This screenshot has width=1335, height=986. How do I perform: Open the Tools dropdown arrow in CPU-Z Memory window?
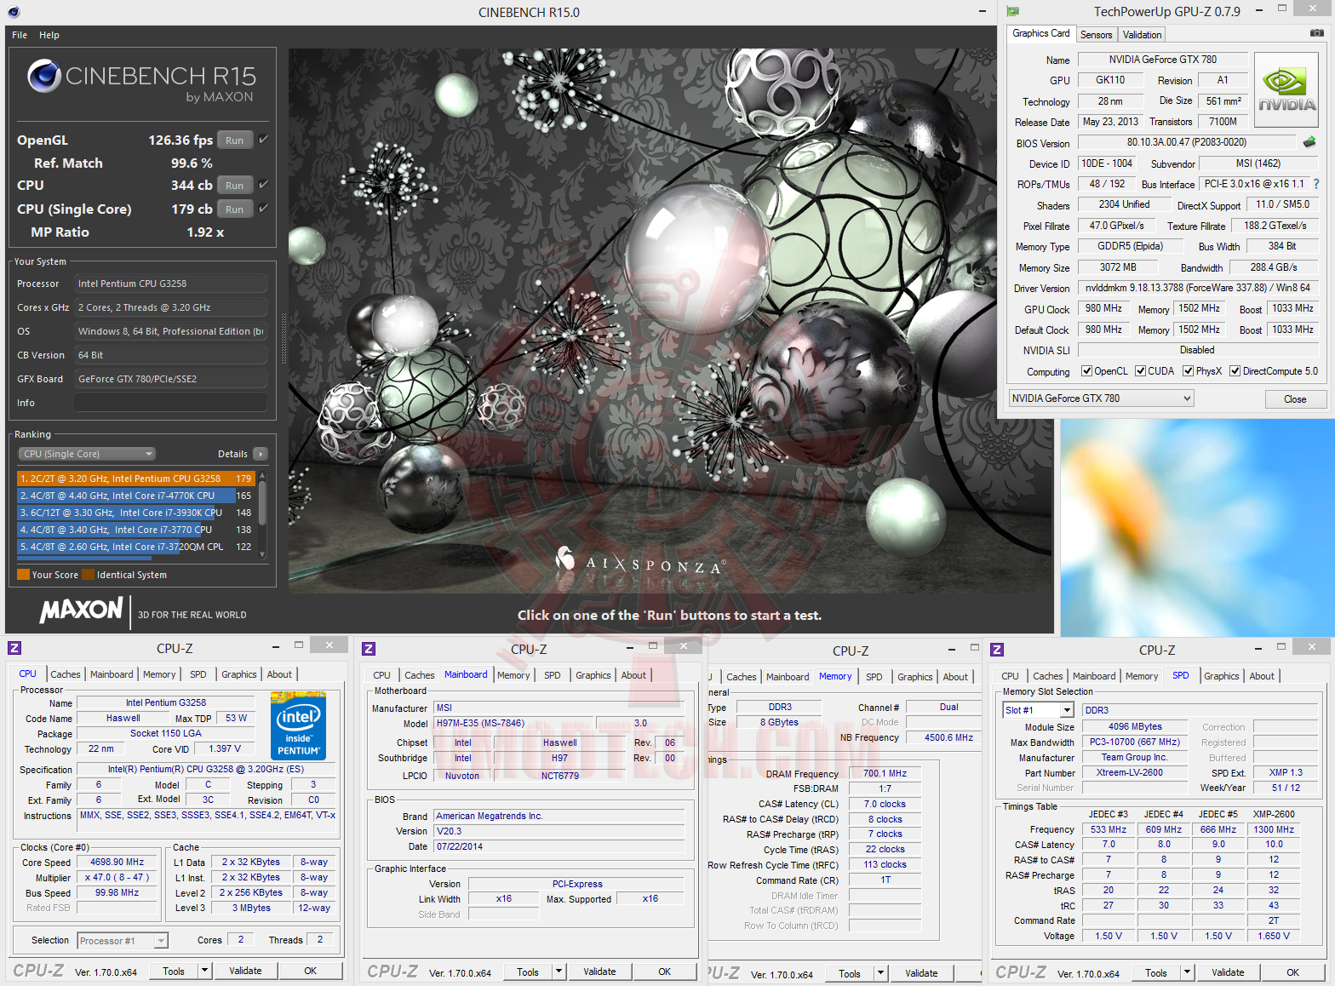pos(880,973)
